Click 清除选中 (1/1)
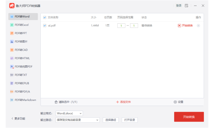The height and width of the screenshot is (128, 214). click(68, 102)
